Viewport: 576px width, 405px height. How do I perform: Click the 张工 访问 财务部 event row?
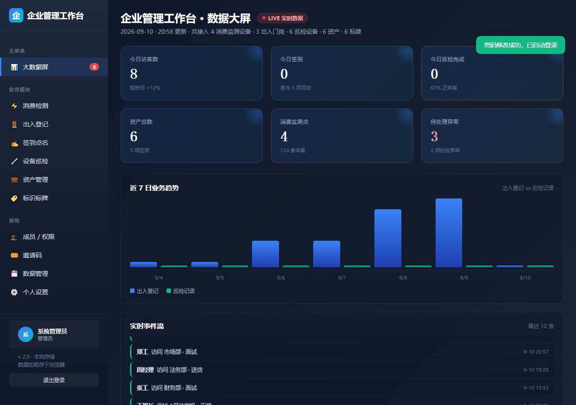click(342, 388)
